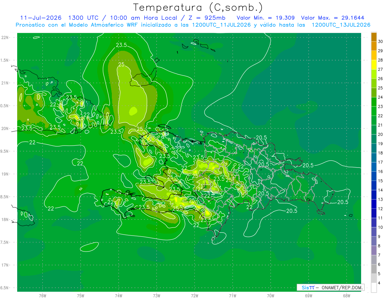389x300 pixels.
Task: Click the 76W longitude axis label
Action: [42, 296]
